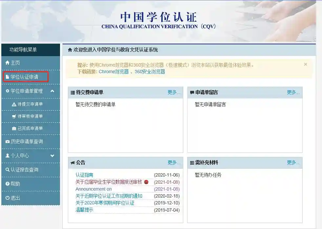Click the home icon beside 主页
Screen dimensions: 322x229
(8, 63)
